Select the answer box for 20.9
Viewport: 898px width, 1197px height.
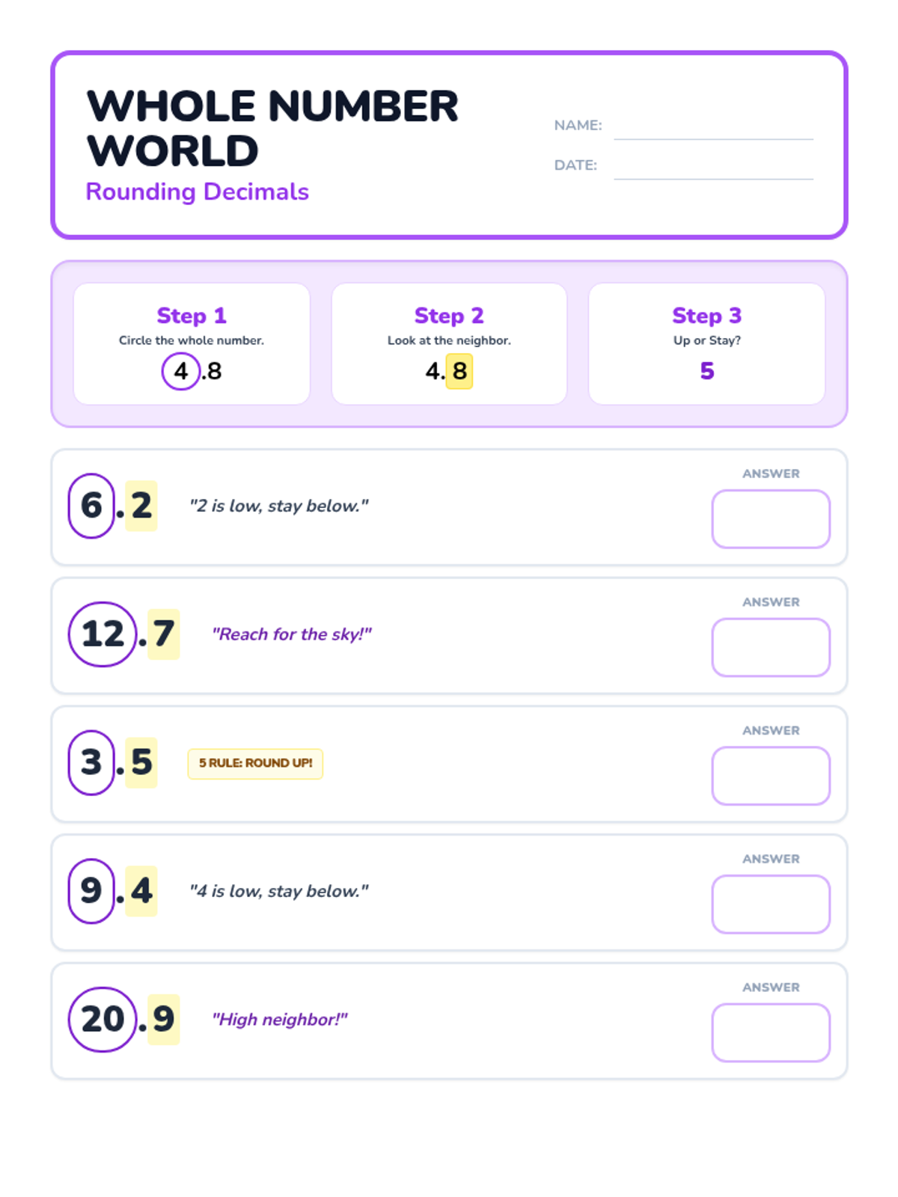[771, 1032]
